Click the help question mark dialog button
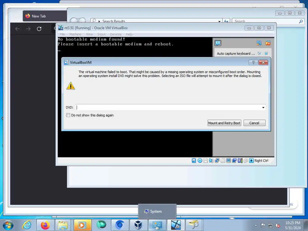 click(x=253, y=63)
